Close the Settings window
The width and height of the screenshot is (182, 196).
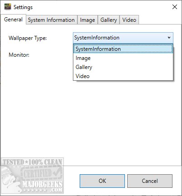coord(175,7)
